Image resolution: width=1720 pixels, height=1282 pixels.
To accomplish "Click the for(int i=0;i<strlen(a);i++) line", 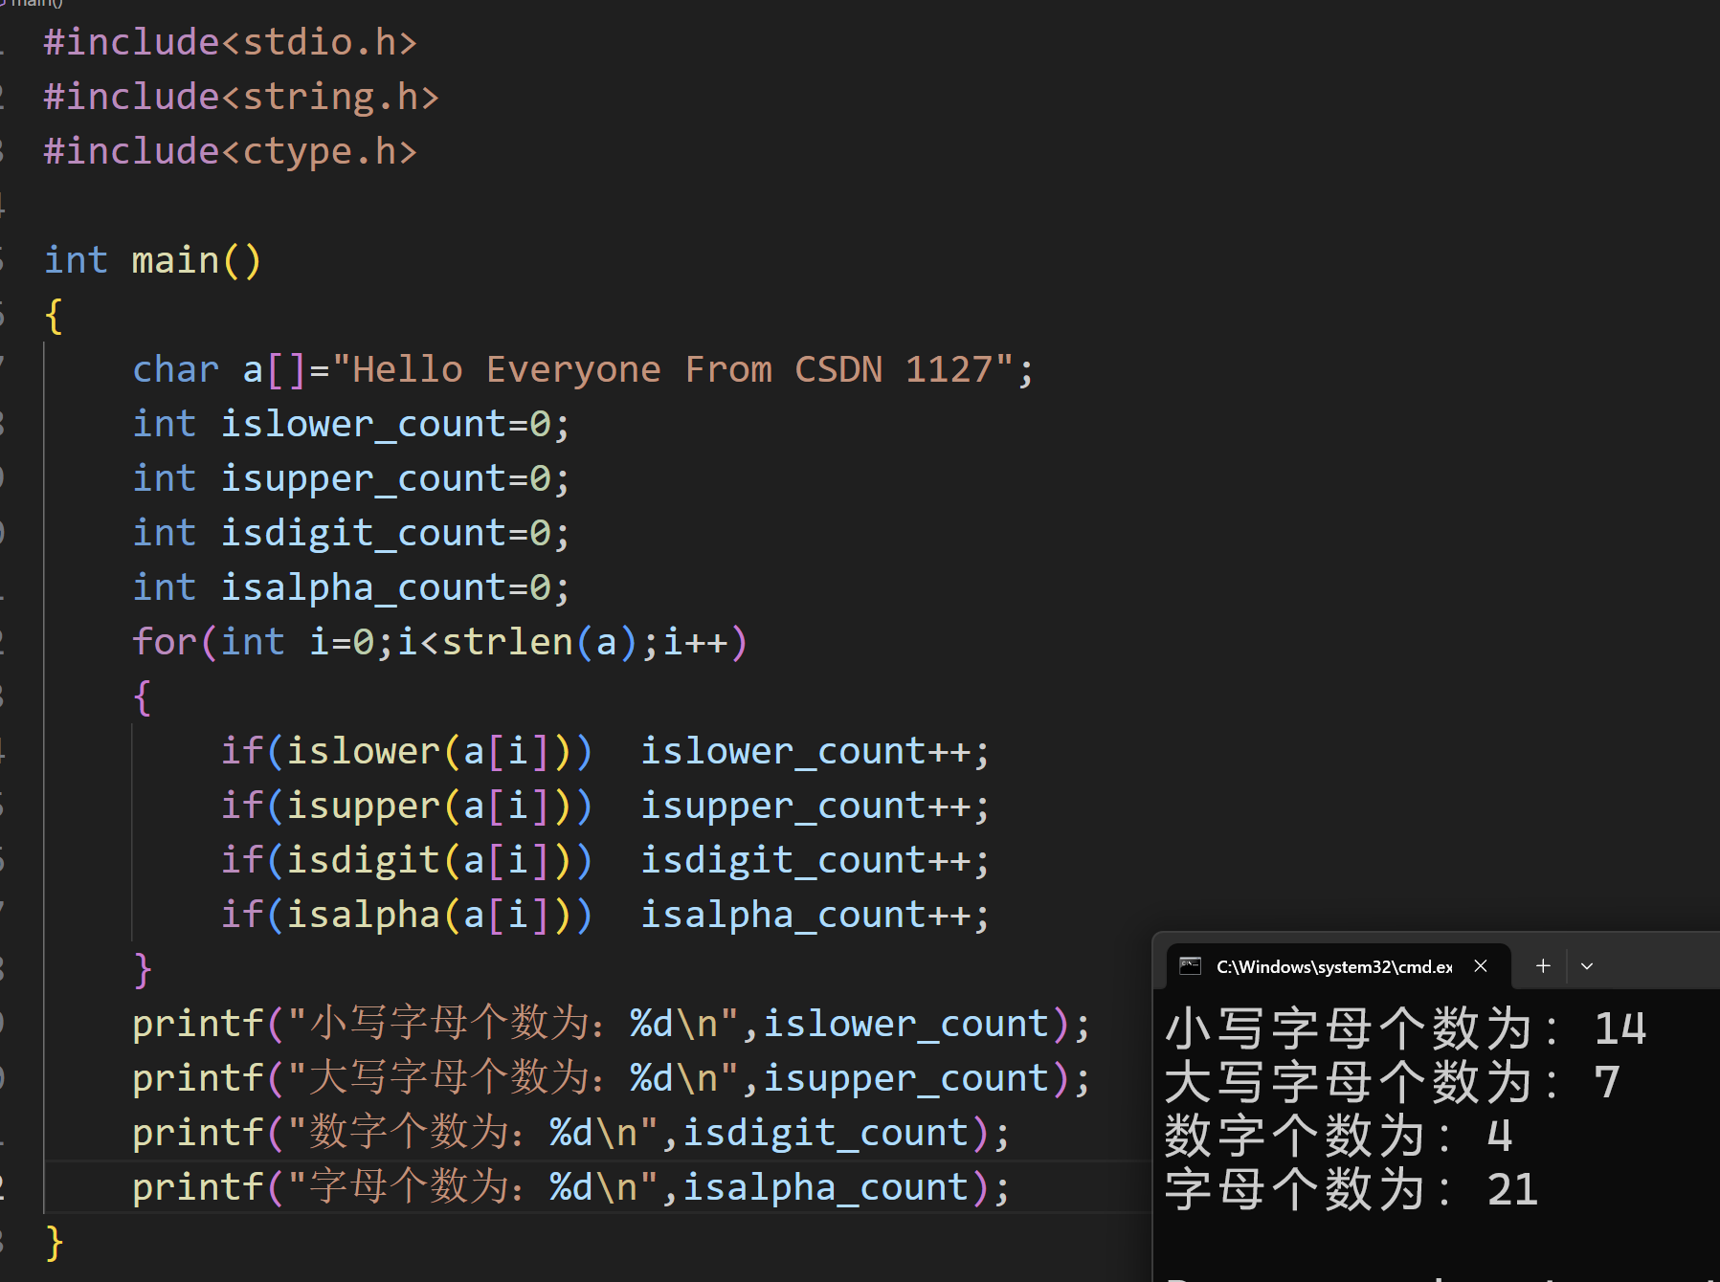I will click(x=440, y=641).
